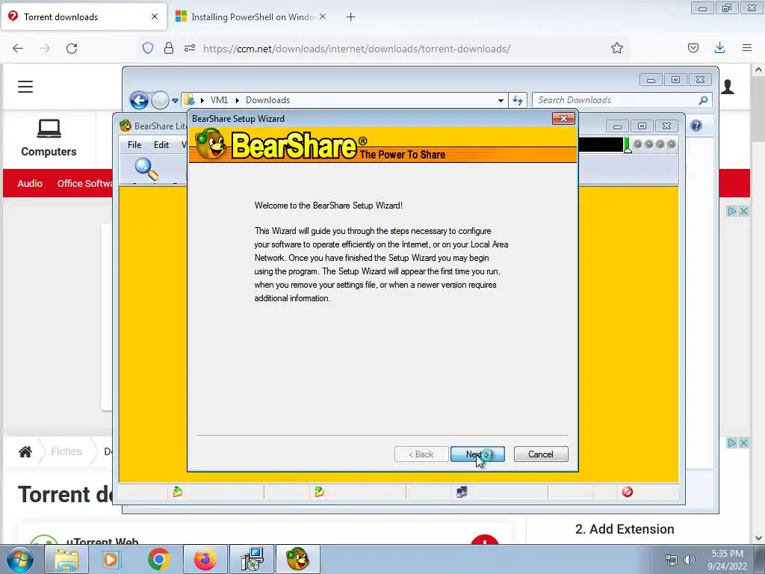Click the Firefox URL address field

click(356, 49)
